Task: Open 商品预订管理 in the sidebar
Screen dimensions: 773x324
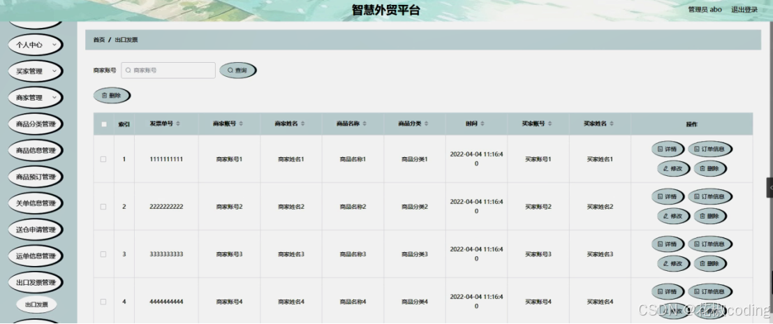Action: coord(35,177)
